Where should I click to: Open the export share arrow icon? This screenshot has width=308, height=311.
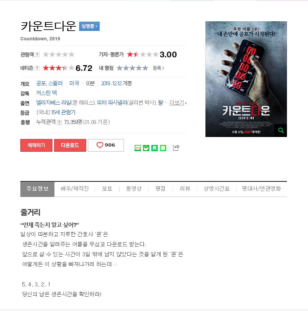176,148
